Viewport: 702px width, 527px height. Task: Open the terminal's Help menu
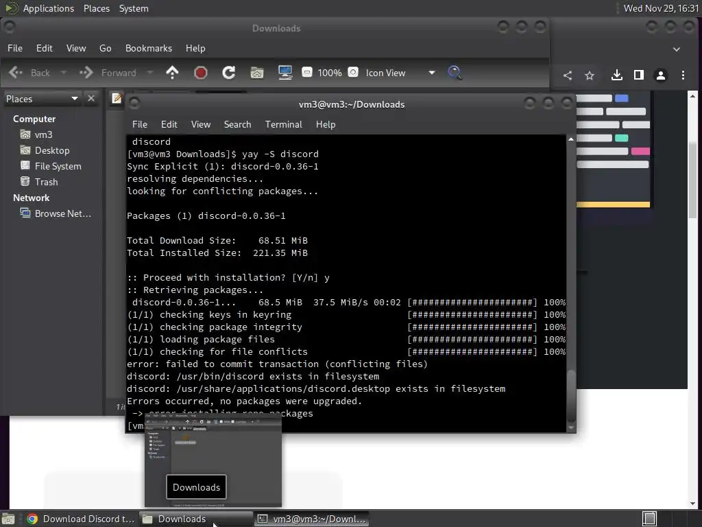pos(326,124)
